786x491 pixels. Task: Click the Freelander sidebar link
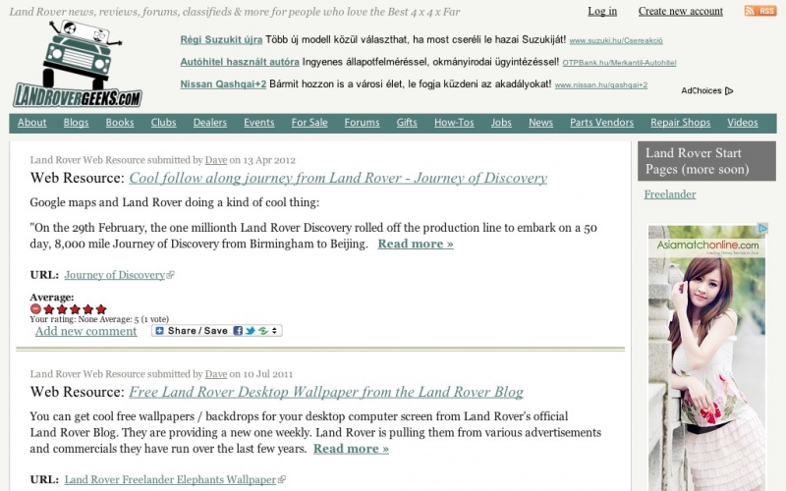click(670, 194)
